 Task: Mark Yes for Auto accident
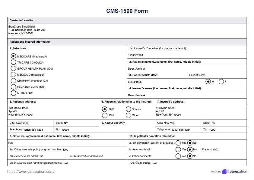[x=178, y=149]
